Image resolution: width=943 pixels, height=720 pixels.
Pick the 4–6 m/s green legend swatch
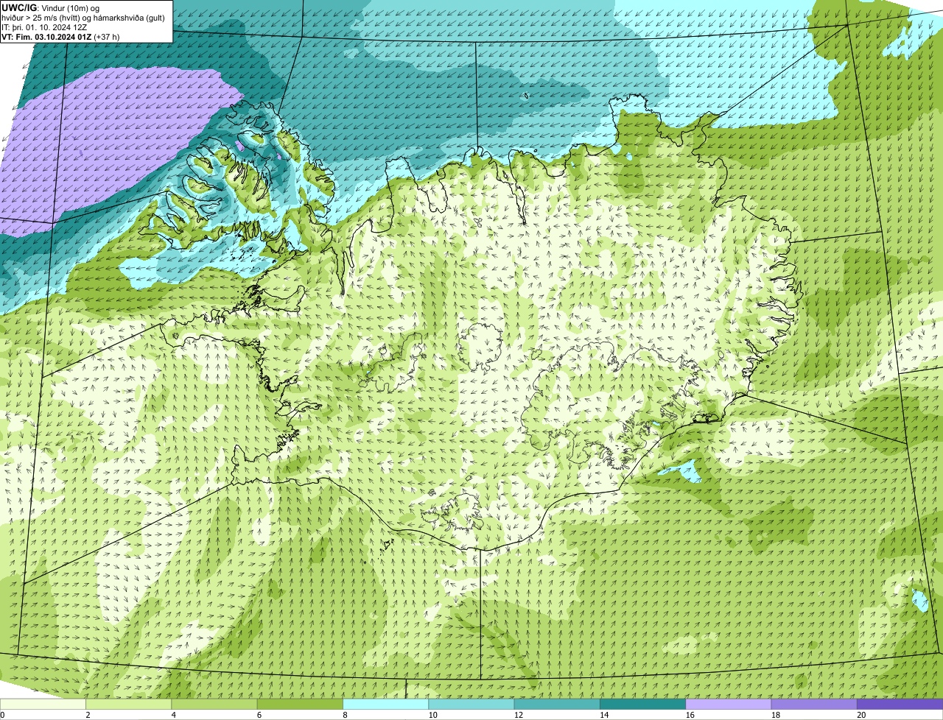coord(214,704)
